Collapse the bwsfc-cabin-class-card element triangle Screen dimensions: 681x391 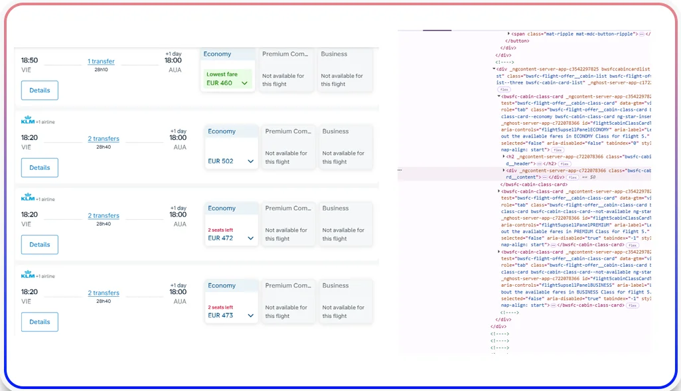point(498,96)
